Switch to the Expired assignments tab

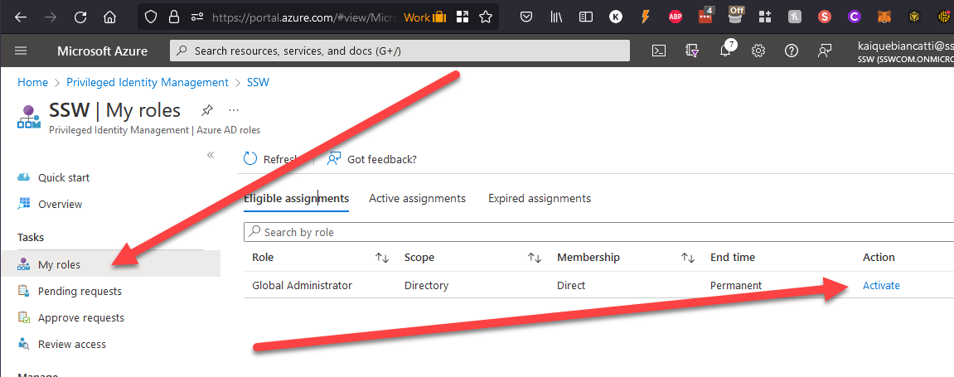[x=539, y=199]
